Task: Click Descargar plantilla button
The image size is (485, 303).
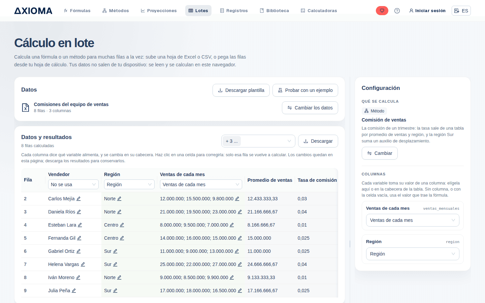Action: click(241, 90)
